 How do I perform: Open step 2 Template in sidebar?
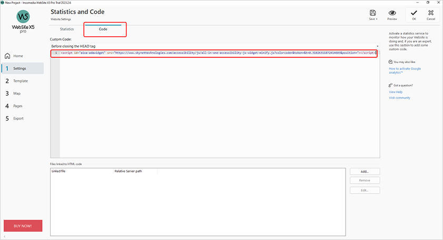(x=21, y=81)
